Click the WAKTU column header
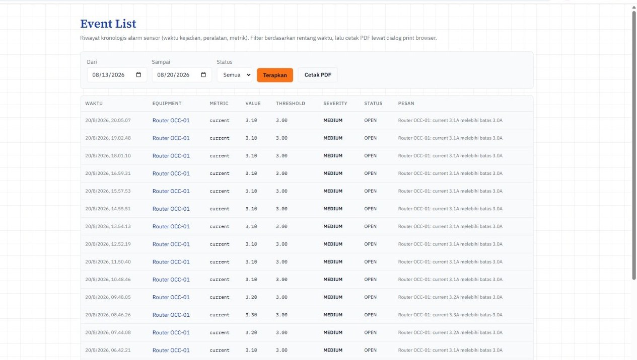 pos(94,104)
